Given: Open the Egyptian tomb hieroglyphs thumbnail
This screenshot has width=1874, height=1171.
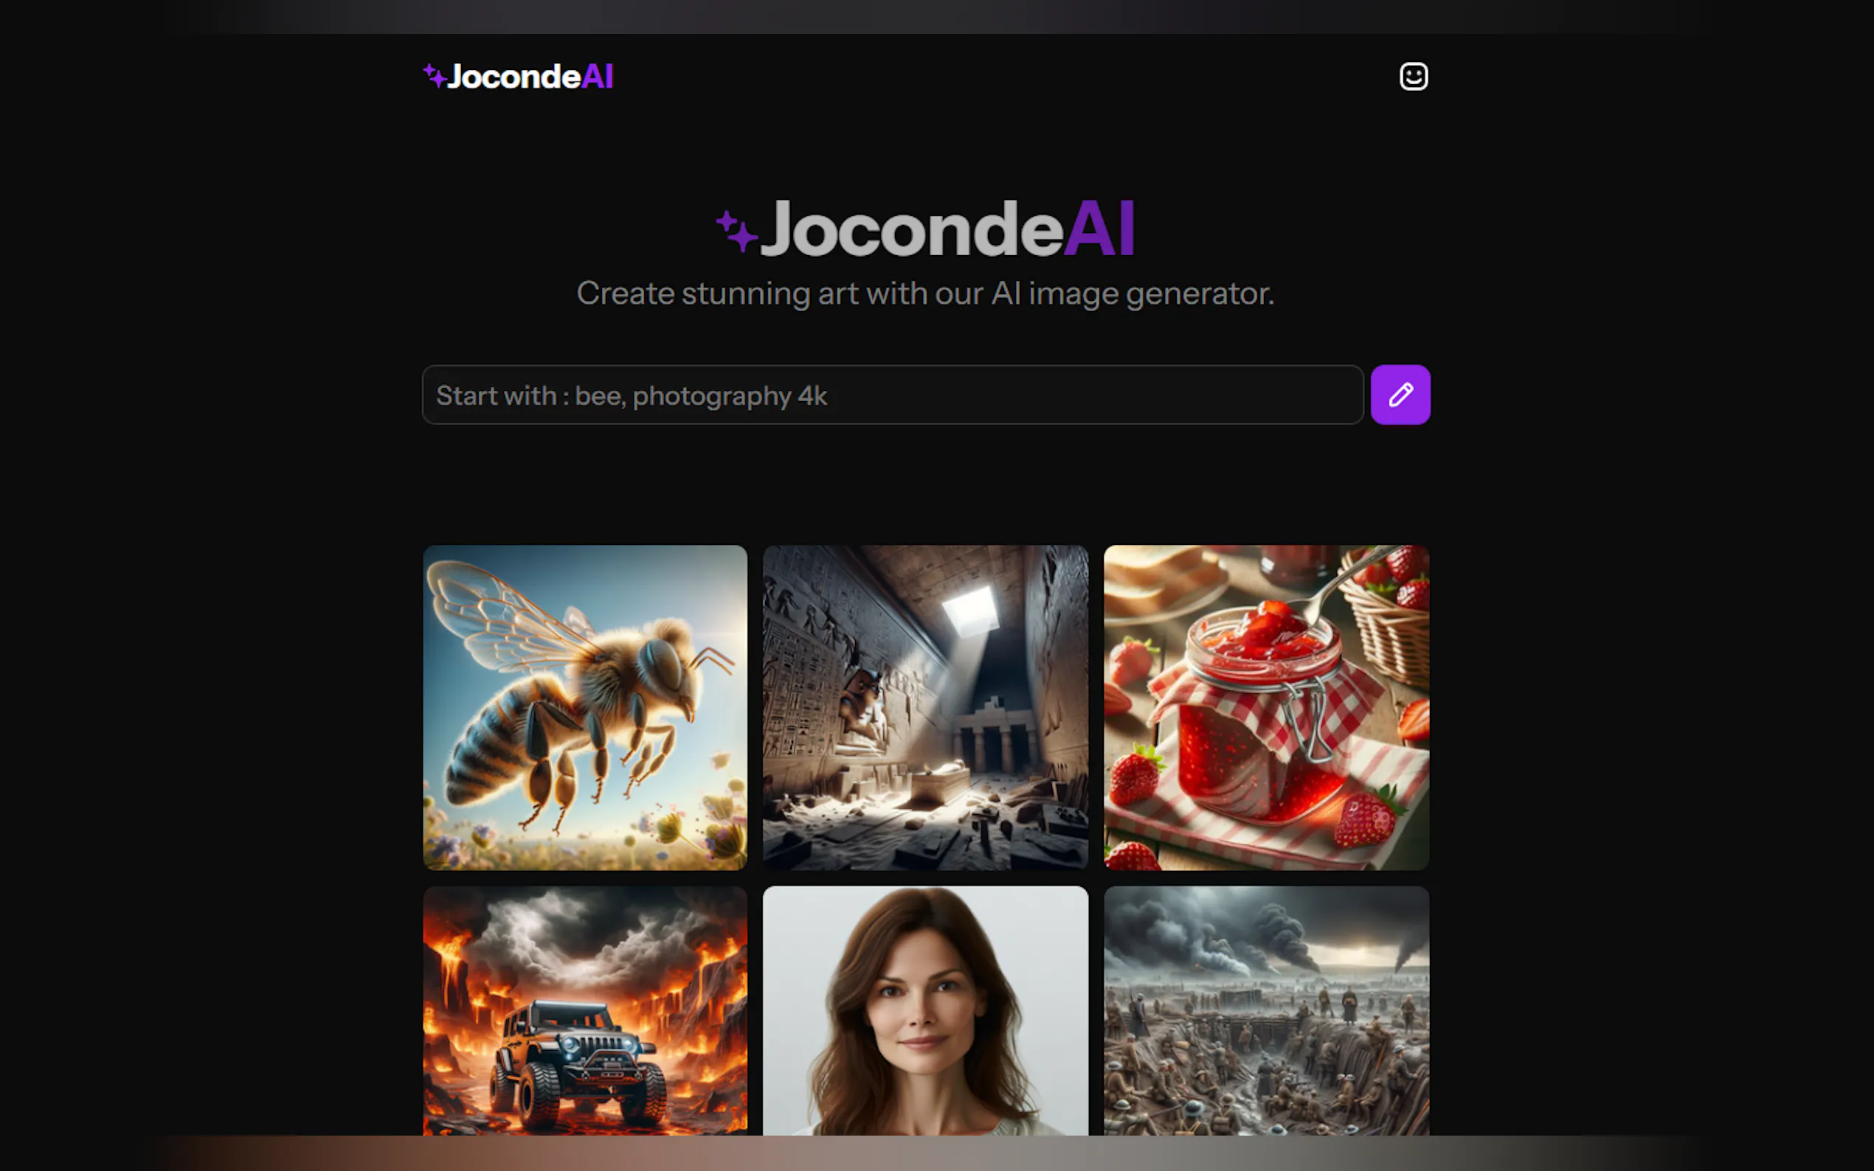Looking at the screenshot, I should pyautogui.click(x=925, y=707).
